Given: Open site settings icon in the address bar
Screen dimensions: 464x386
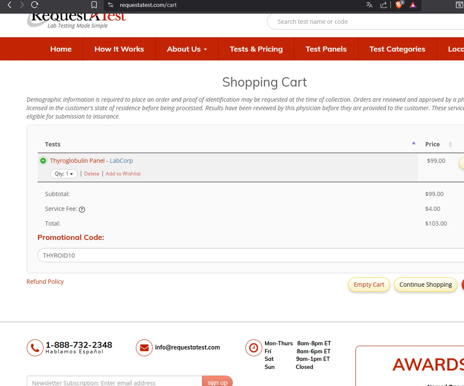Looking at the screenshot, I should 110,5.
